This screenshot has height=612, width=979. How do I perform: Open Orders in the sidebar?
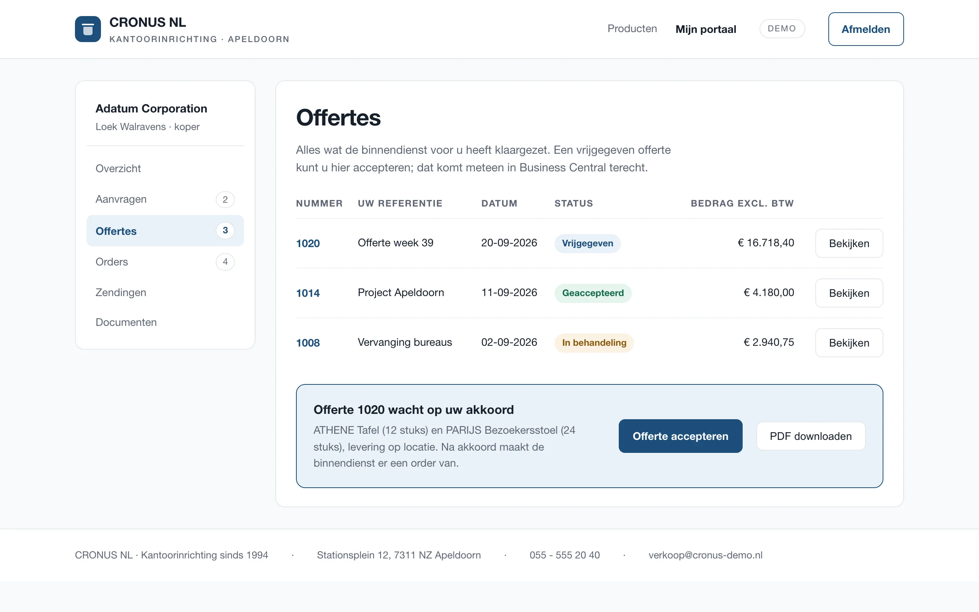[x=165, y=262]
